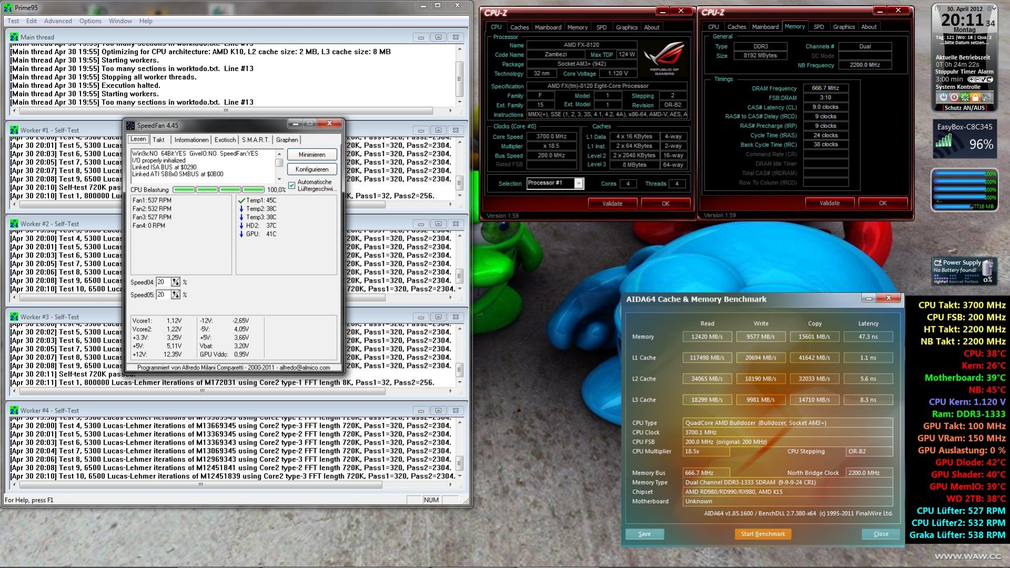Click the Minimieren button in SpeedFan
Screen dimensions: 1010x568
pyautogui.click(x=312, y=155)
